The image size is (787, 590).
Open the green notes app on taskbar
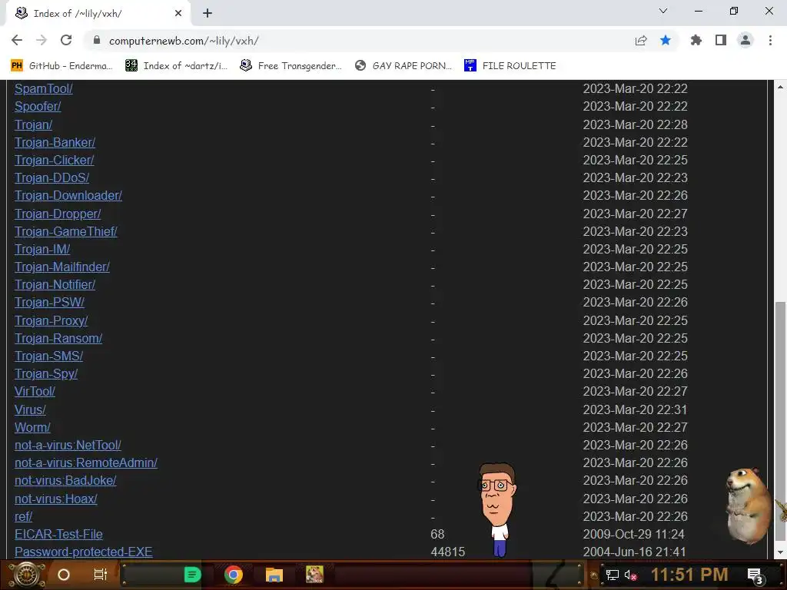[x=193, y=575]
